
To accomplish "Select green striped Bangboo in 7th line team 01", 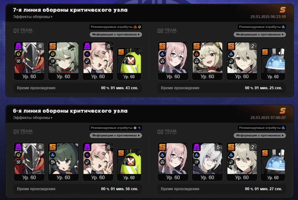I will 129,64.
